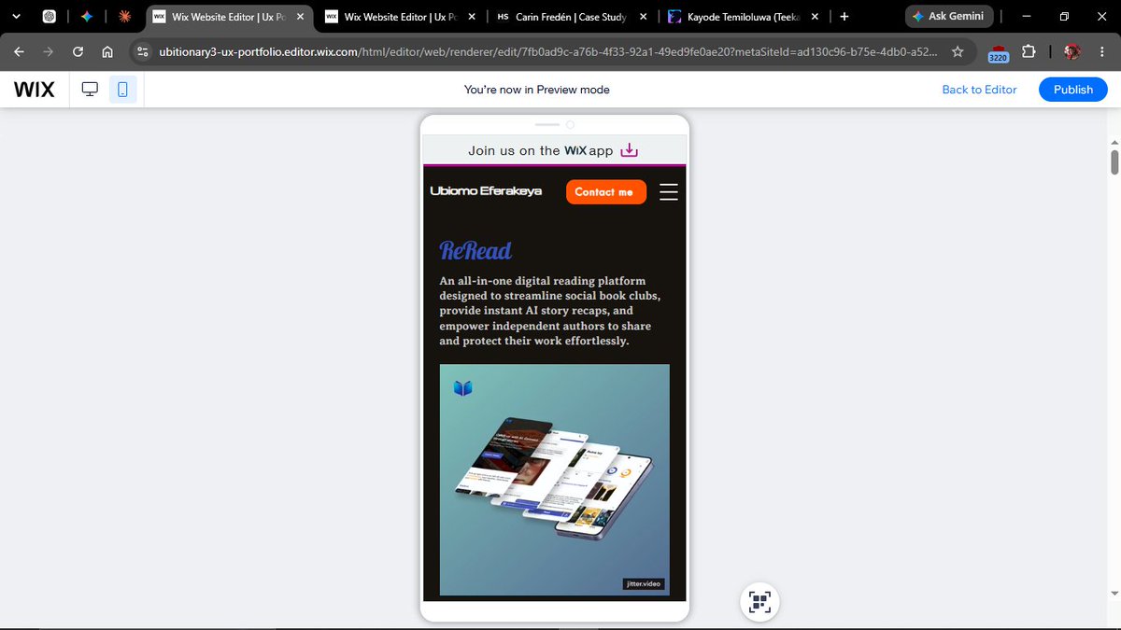This screenshot has width=1121, height=630.
Task: Open a new browser tab
Action: pyautogui.click(x=844, y=16)
